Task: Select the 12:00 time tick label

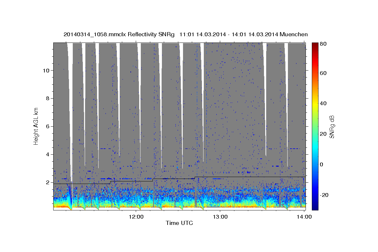Action: pyautogui.click(x=136, y=217)
